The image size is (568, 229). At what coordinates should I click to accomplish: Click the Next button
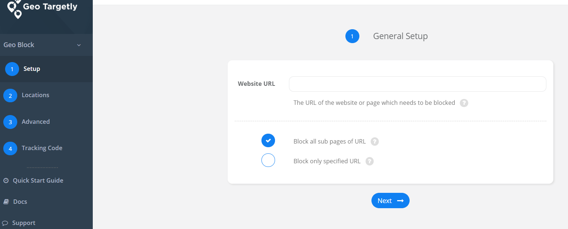pyautogui.click(x=391, y=201)
